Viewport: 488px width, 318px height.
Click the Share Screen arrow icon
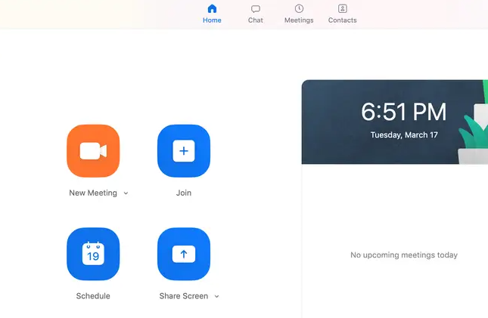point(184,254)
